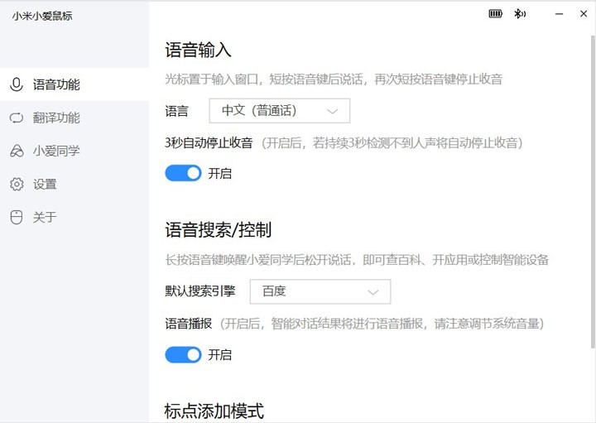Click the 小爱同学 assistant icon

pyautogui.click(x=17, y=151)
